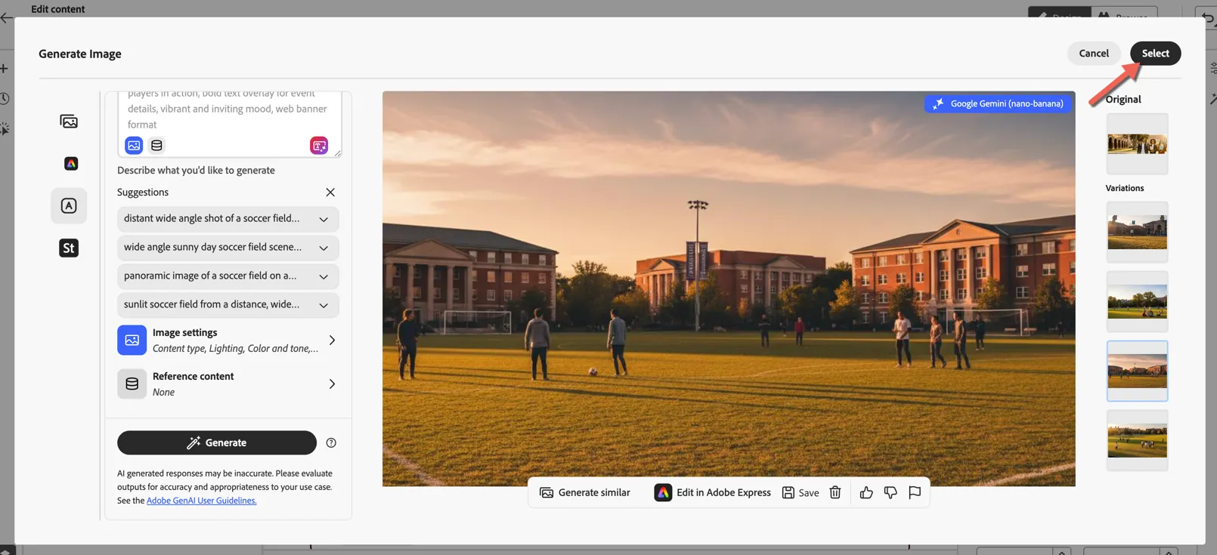Expand the "distant wide angle shot" suggestion
Viewport: 1217px width, 555px height.
click(x=228, y=219)
